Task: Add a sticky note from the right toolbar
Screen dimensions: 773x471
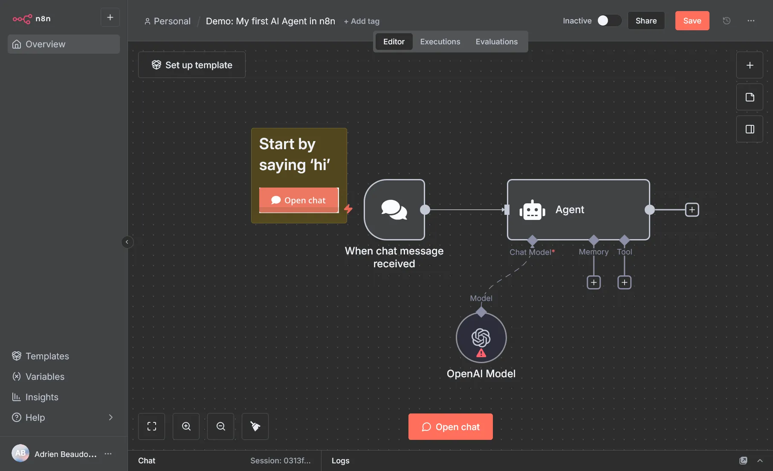Action: pyautogui.click(x=750, y=97)
